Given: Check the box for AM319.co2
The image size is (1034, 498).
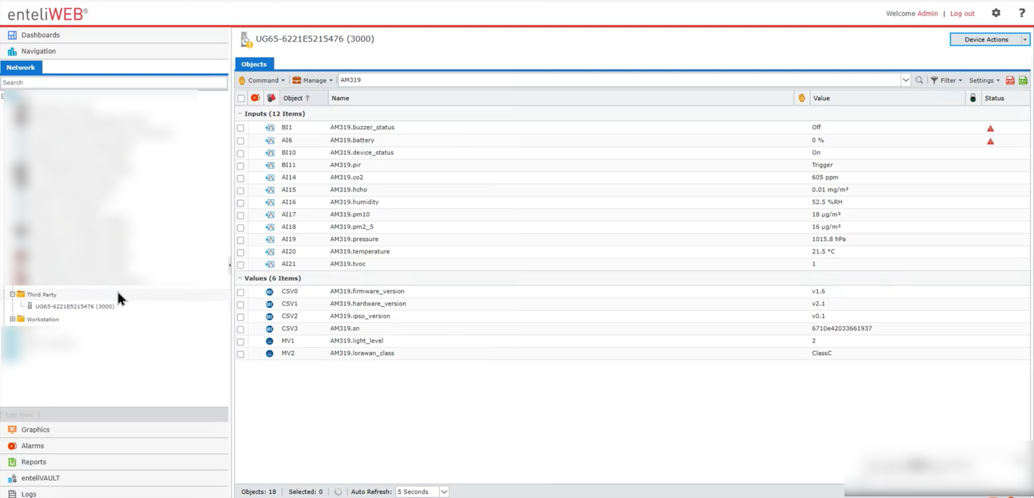Looking at the screenshot, I should click(241, 178).
